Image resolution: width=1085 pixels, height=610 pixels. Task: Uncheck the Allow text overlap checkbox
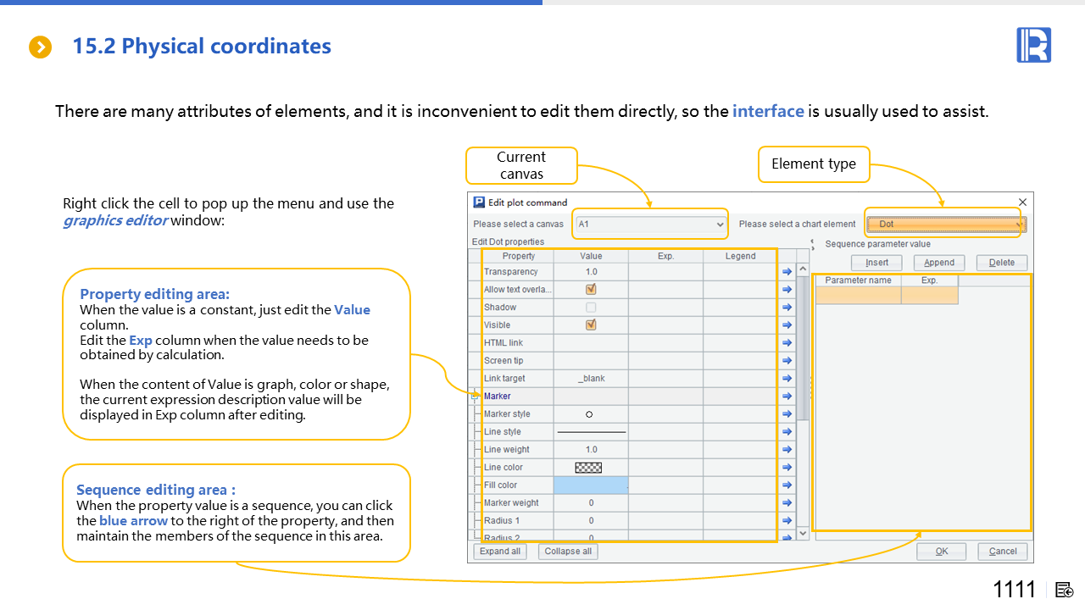pyautogui.click(x=591, y=290)
